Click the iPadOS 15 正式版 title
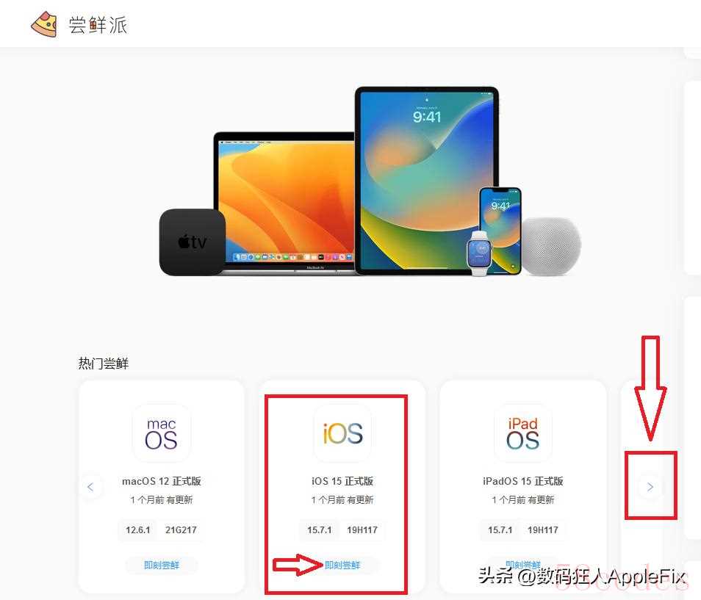 coord(522,481)
